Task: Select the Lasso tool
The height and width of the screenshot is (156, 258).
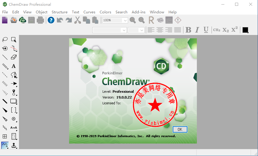Action: pos(5,40)
